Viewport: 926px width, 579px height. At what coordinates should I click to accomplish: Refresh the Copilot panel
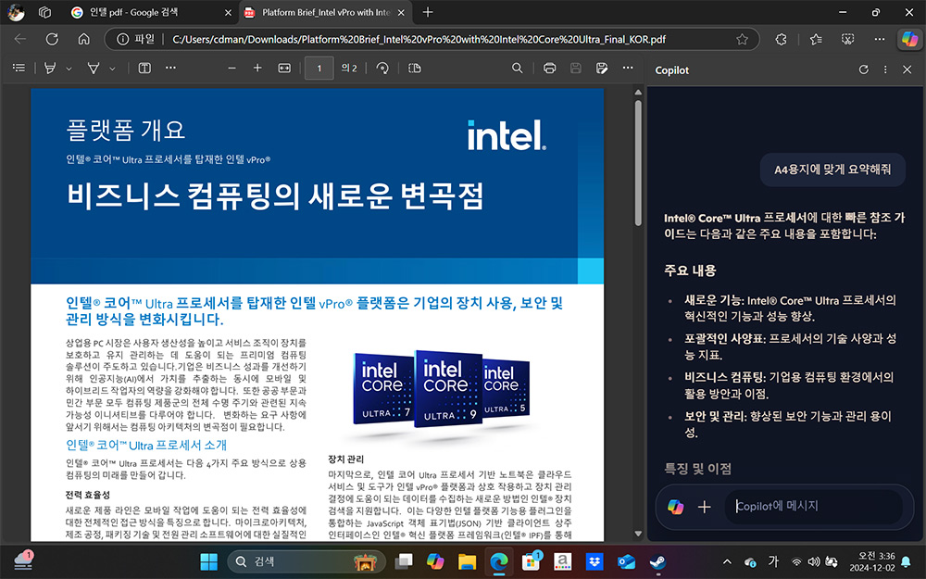coord(863,69)
